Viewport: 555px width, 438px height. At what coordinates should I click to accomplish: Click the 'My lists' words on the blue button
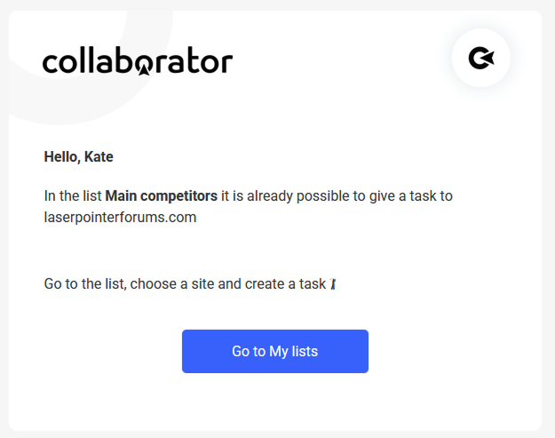[x=293, y=351]
